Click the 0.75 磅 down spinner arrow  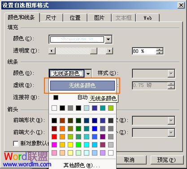(171, 87)
